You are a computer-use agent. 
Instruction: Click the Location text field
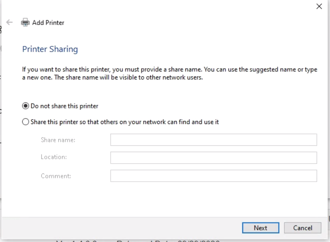[213, 158]
